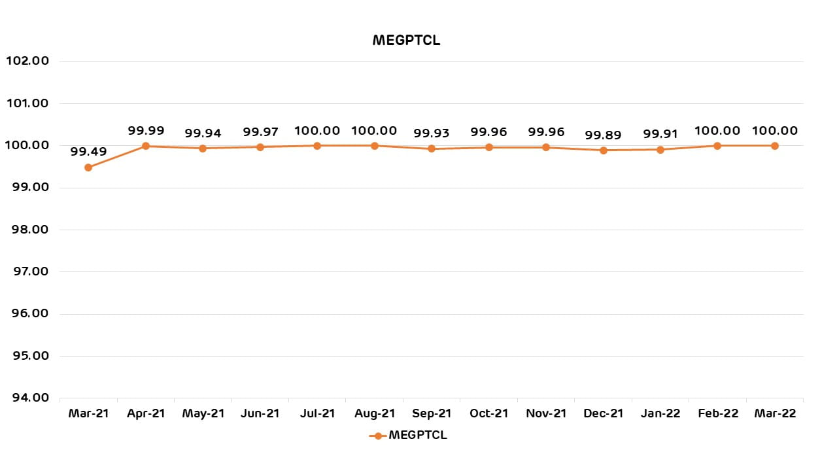The width and height of the screenshot is (837, 471).
Task: Select the Feb-22 x-axis label
Action: coord(717,413)
